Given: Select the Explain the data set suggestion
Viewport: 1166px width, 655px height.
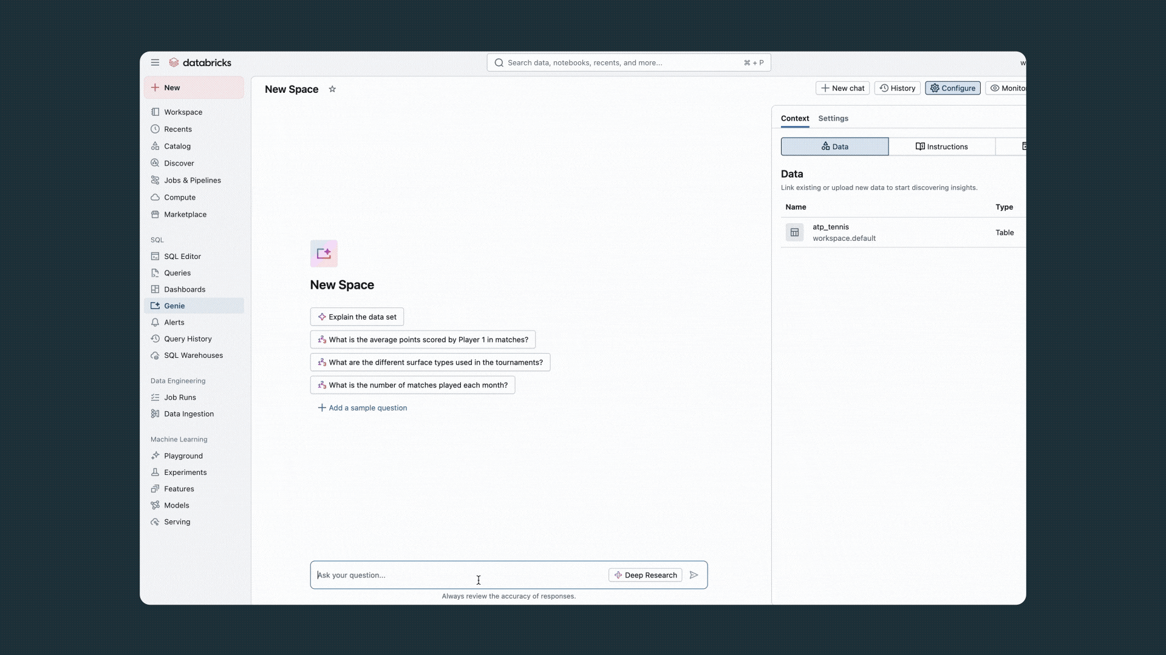Looking at the screenshot, I should 357,317.
